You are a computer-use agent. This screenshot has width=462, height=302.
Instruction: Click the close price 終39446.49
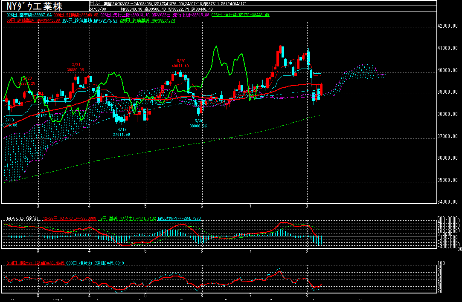[x=202, y=9]
